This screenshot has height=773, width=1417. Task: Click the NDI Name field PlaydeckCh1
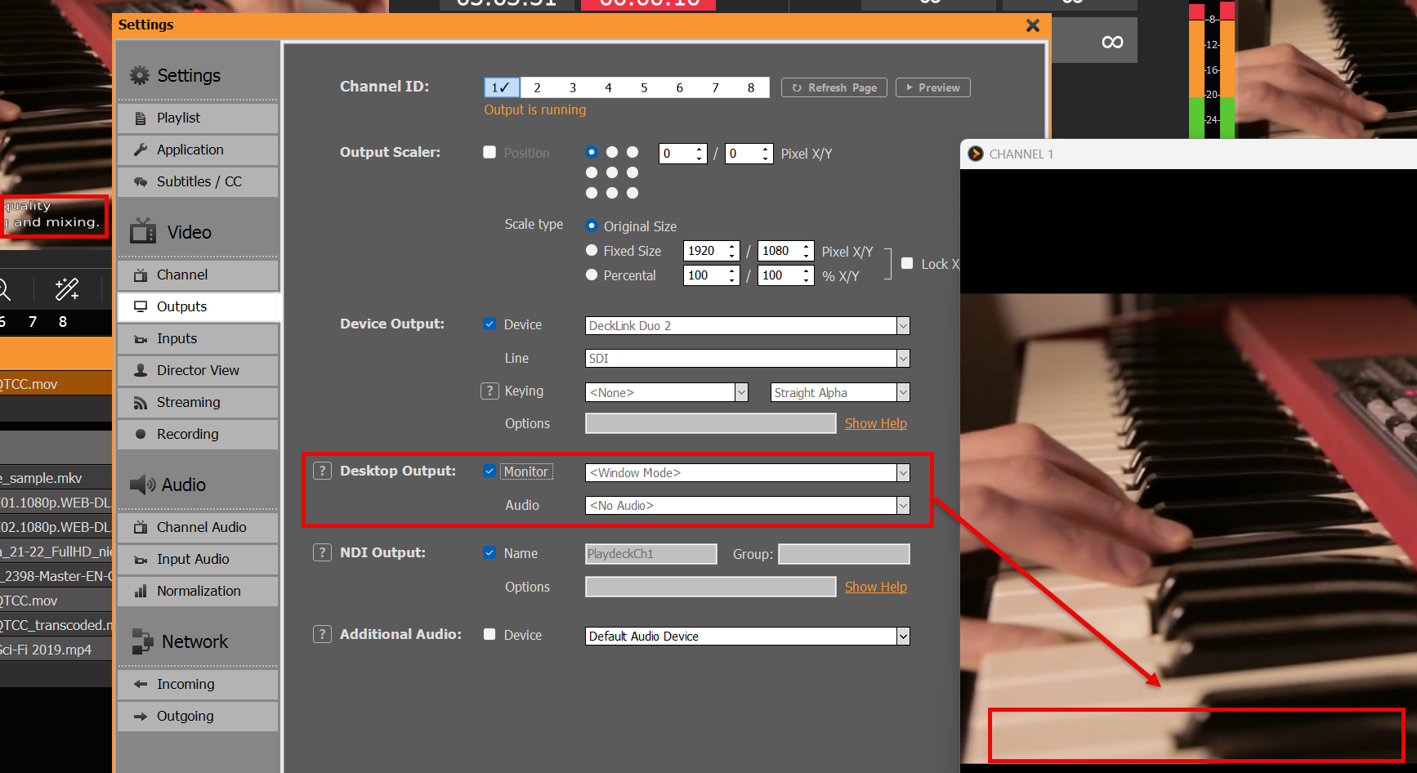pos(651,554)
